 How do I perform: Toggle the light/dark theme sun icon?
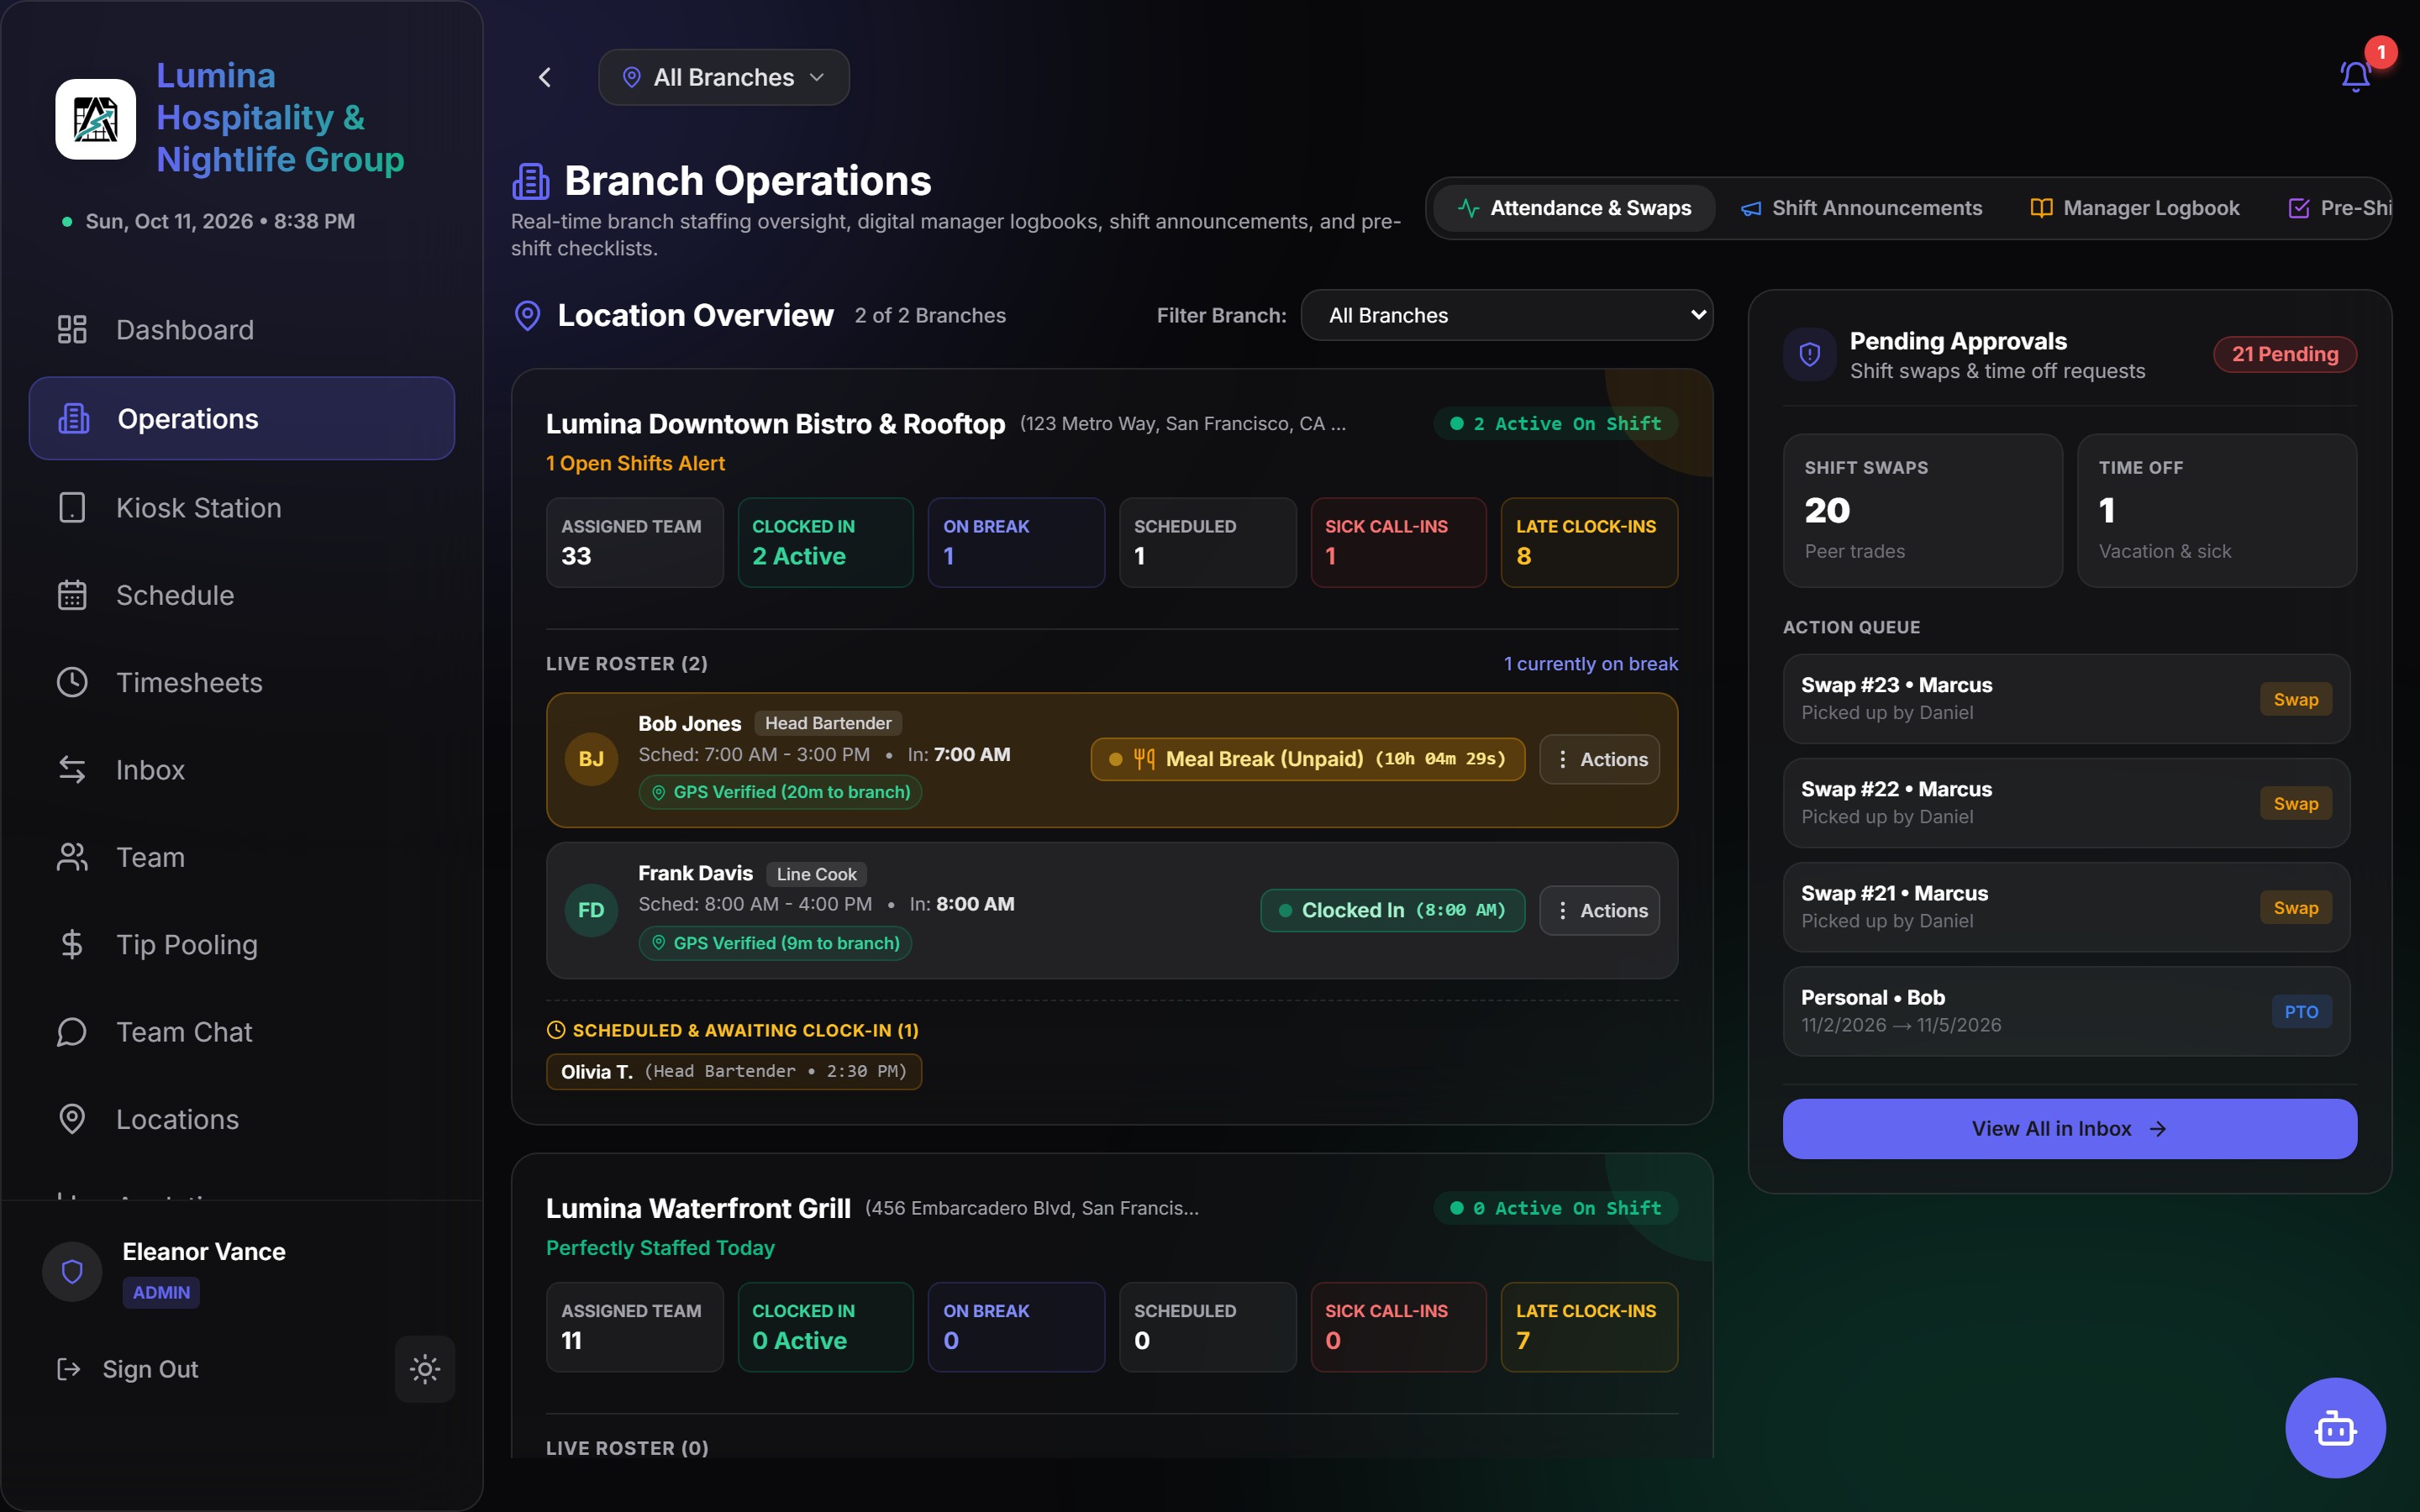pos(425,1369)
